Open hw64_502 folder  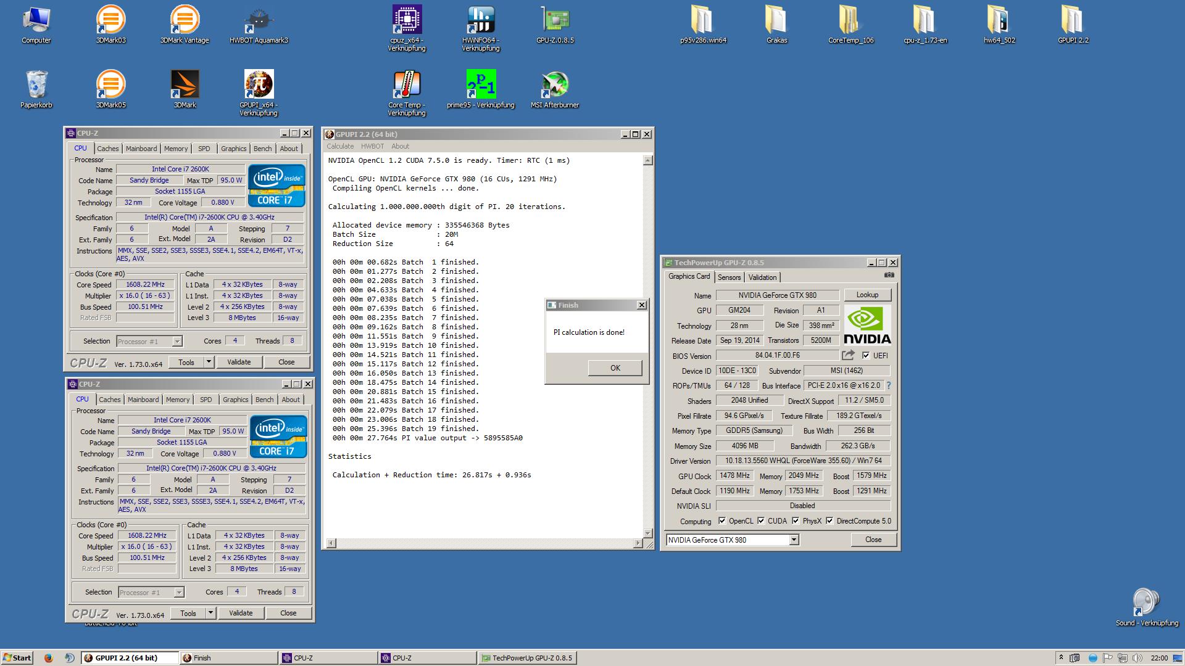(x=999, y=25)
